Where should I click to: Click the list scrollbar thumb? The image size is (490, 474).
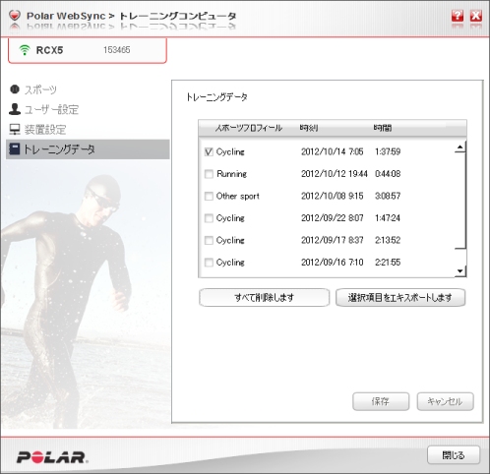pyautogui.click(x=460, y=201)
